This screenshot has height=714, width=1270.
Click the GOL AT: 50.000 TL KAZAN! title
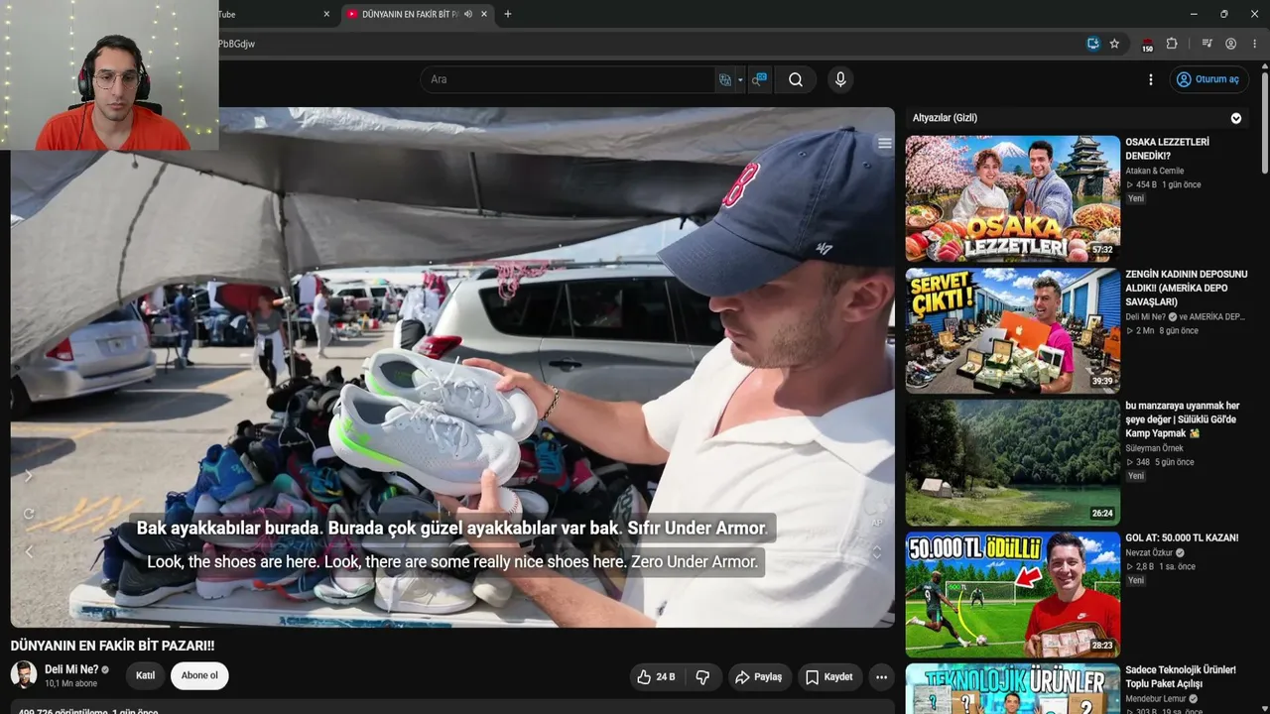coord(1182,537)
